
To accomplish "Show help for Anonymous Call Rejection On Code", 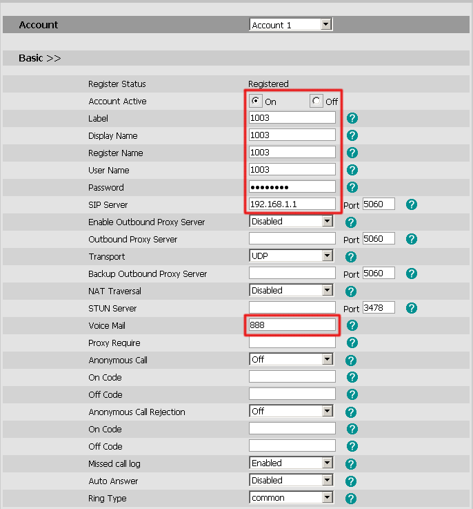I will coord(352,429).
